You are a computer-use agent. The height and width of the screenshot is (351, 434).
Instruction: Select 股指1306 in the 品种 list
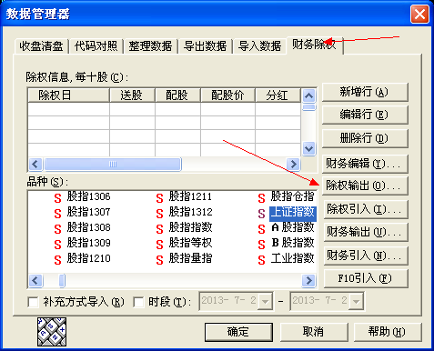tap(89, 196)
